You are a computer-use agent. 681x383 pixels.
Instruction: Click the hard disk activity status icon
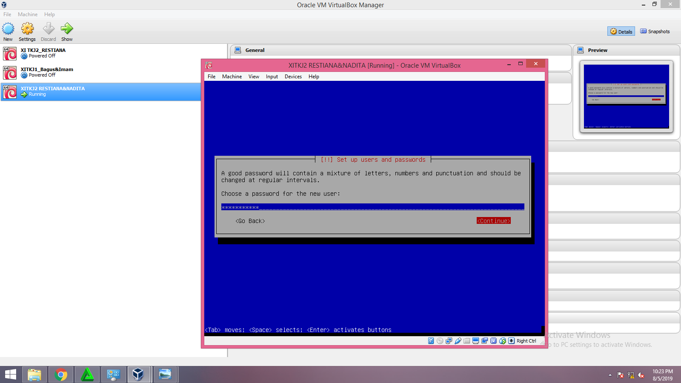[x=431, y=341]
